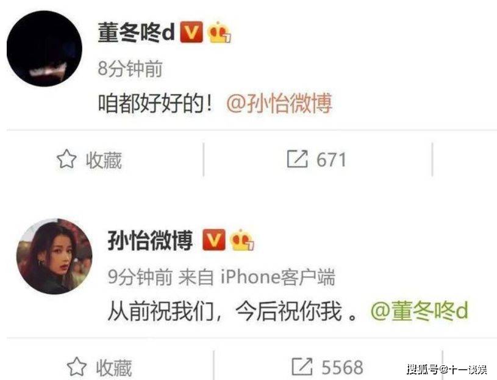Click star favorite icon on second post
Viewport: 497px width, 380px height.
point(77,367)
